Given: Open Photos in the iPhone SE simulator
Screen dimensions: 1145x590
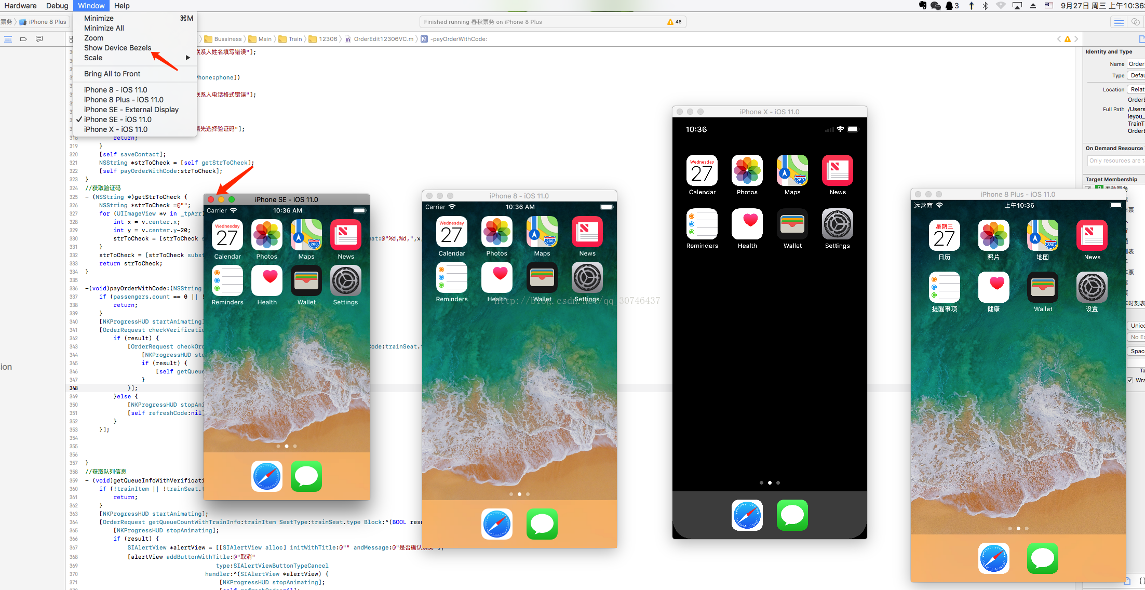Looking at the screenshot, I should pyautogui.click(x=267, y=235).
